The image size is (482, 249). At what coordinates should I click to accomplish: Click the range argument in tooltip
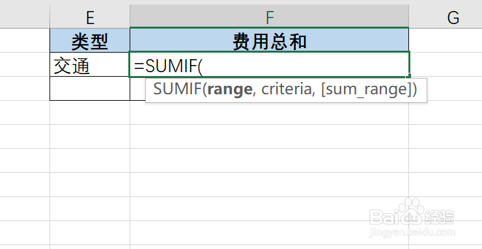click(230, 89)
